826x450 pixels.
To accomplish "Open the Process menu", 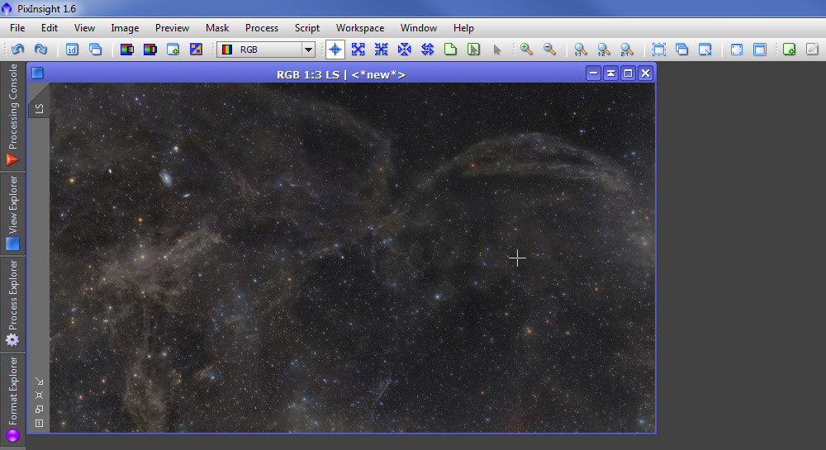I will [261, 28].
